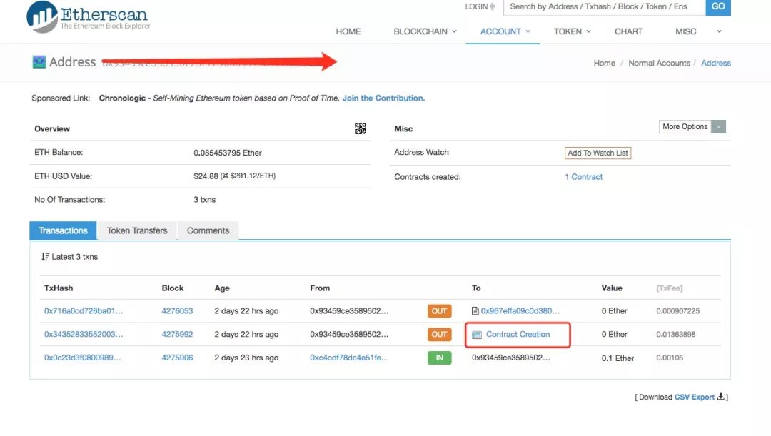This screenshot has width=771, height=436.
Task: Click the 2 days 23 hrs ago cell
Action: 246,358
